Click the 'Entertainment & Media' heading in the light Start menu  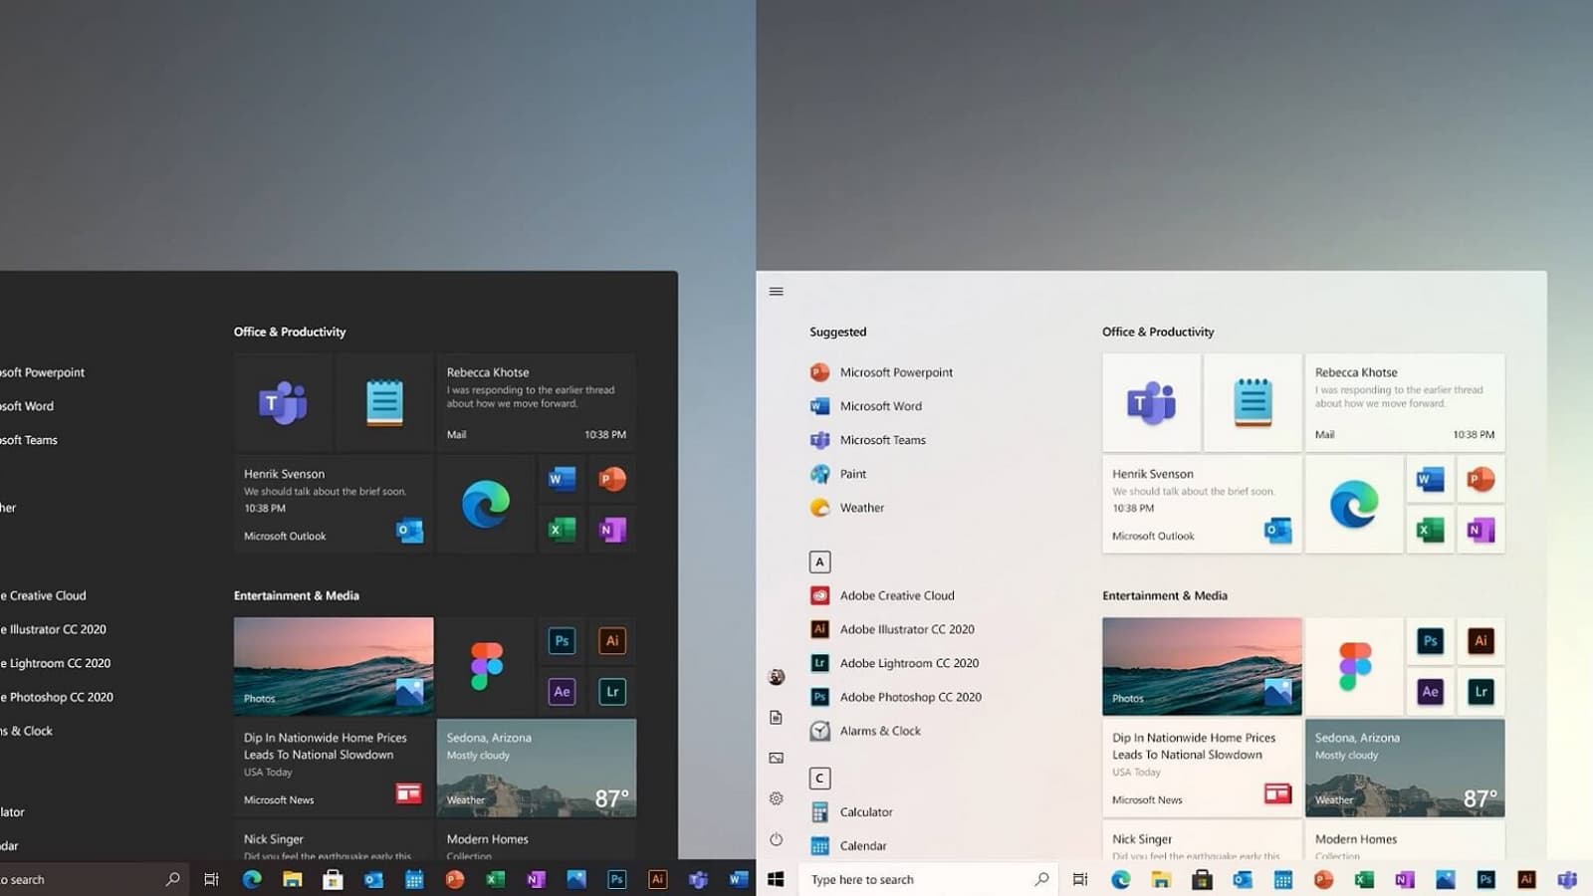pos(1165,595)
